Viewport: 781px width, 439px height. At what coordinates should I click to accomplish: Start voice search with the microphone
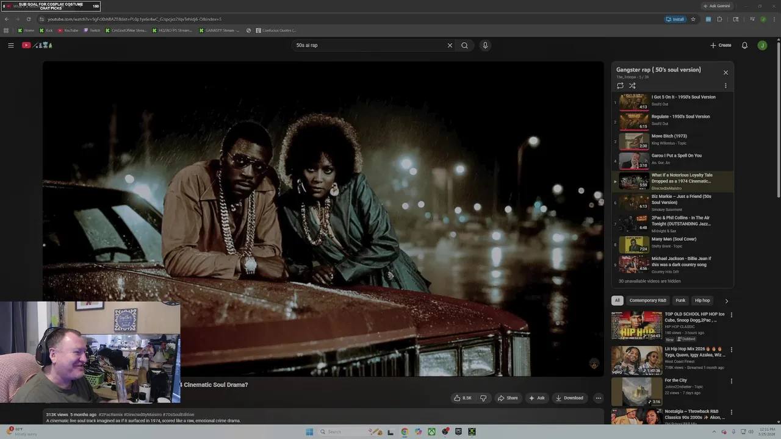pos(485,45)
